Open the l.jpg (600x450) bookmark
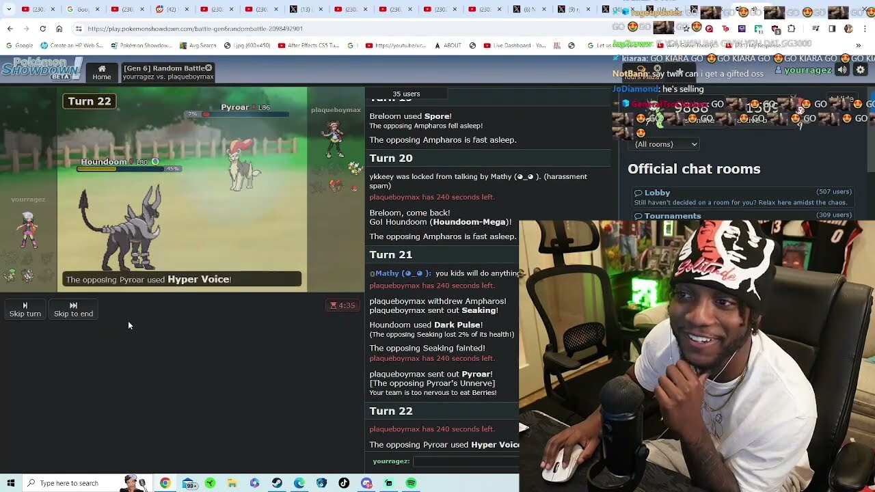875x492 pixels. point(247,46)
